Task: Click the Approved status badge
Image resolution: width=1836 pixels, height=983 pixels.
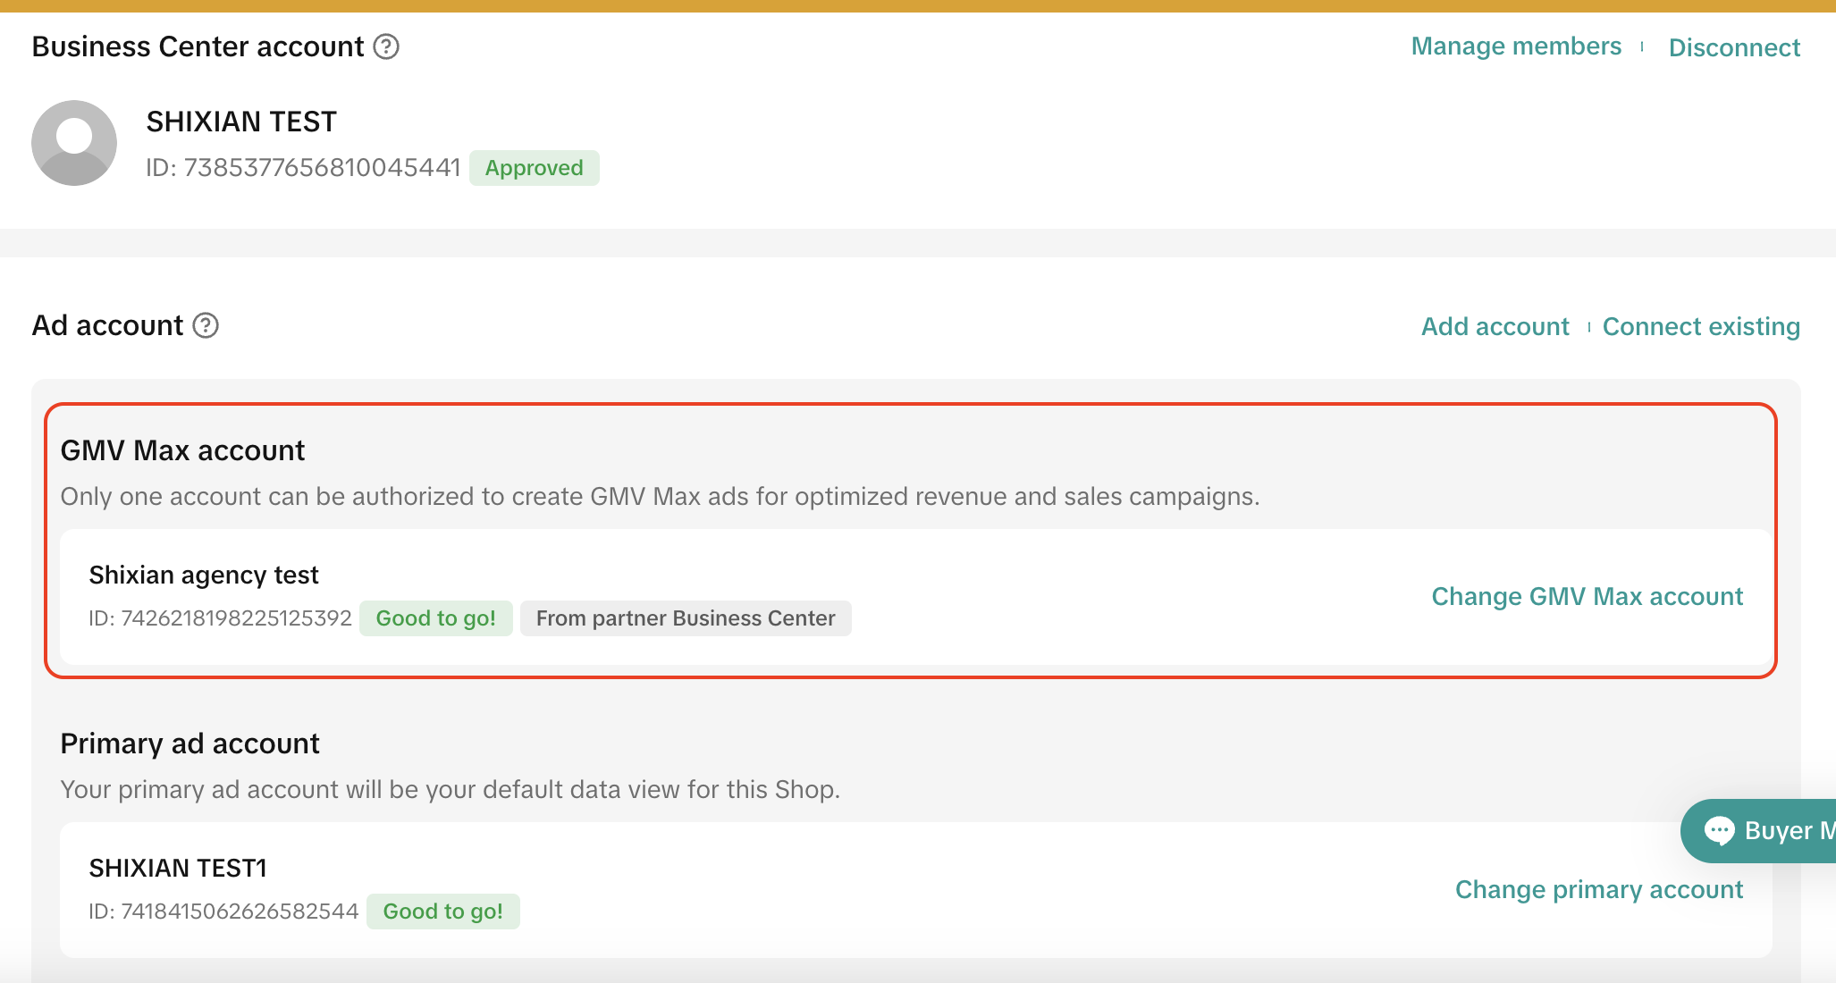Action: tap(534, 168)
